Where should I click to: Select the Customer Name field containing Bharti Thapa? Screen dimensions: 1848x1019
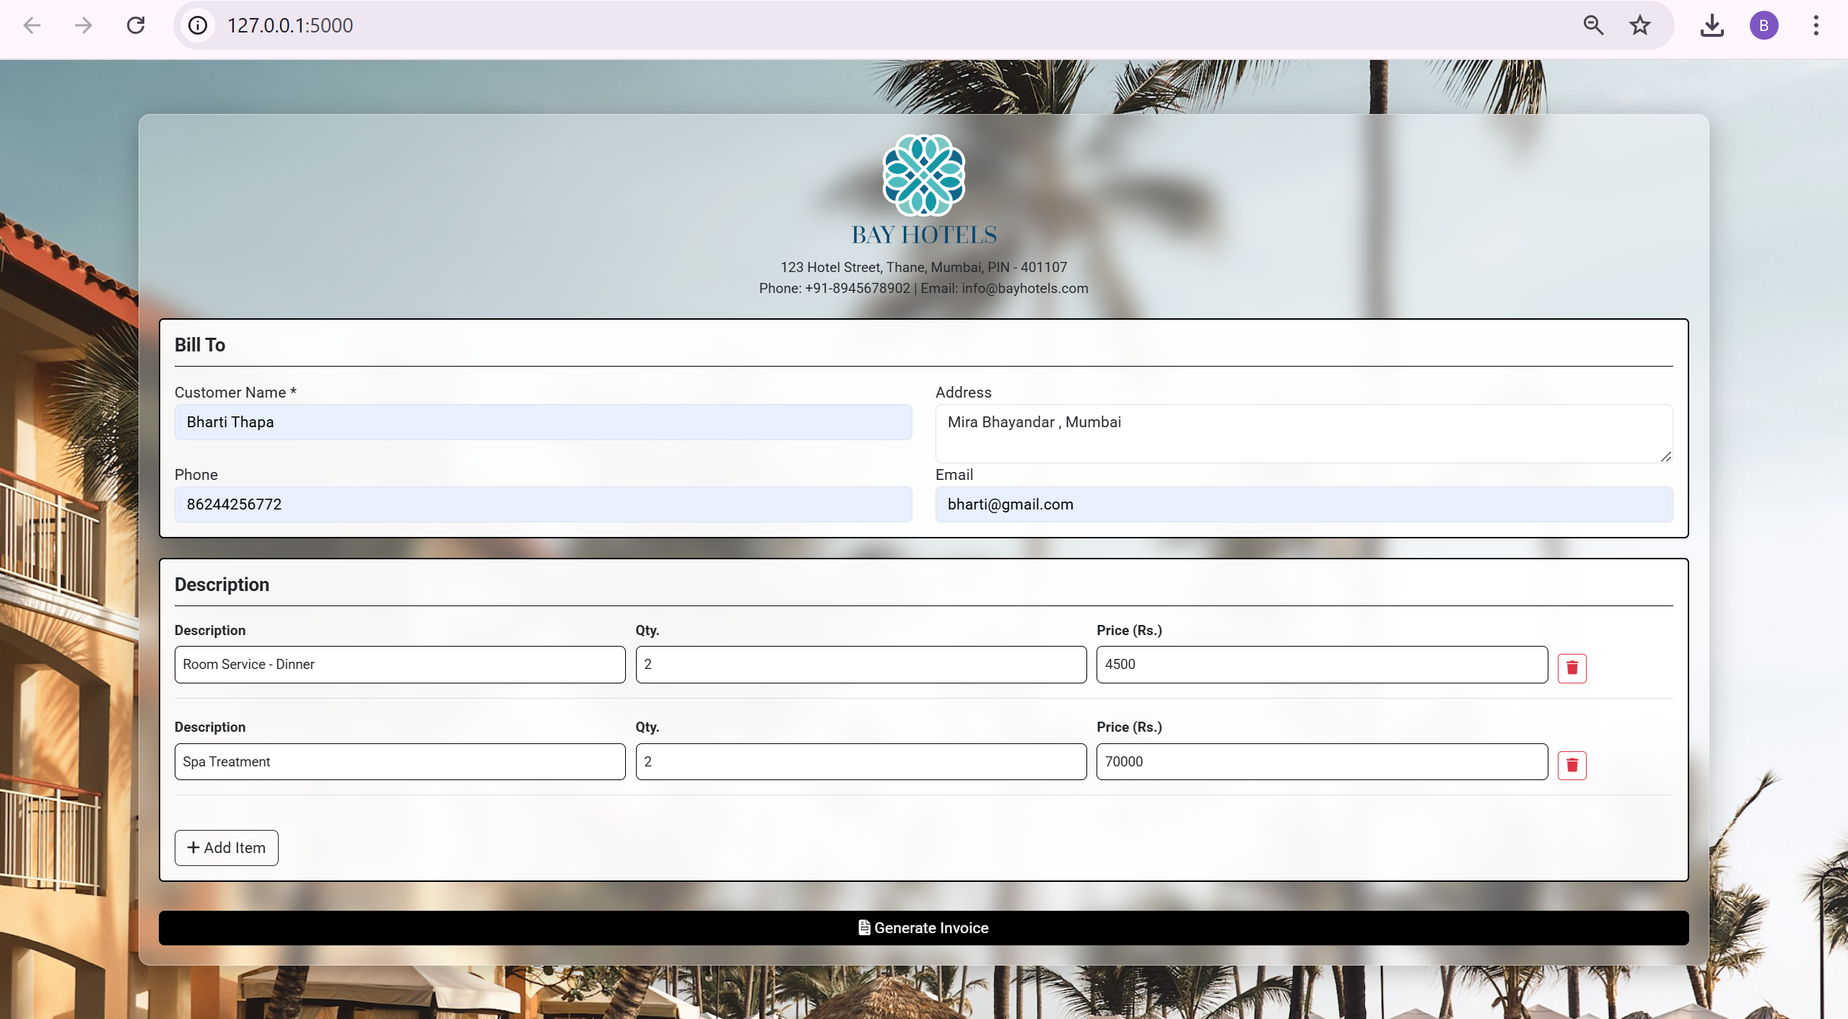point(542,422)
